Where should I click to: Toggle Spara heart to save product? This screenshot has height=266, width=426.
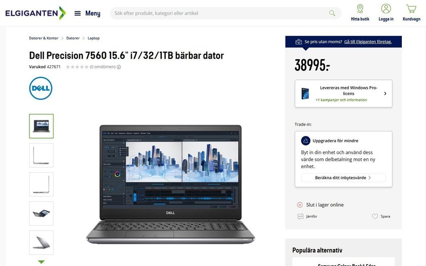(x=375, y=216)
